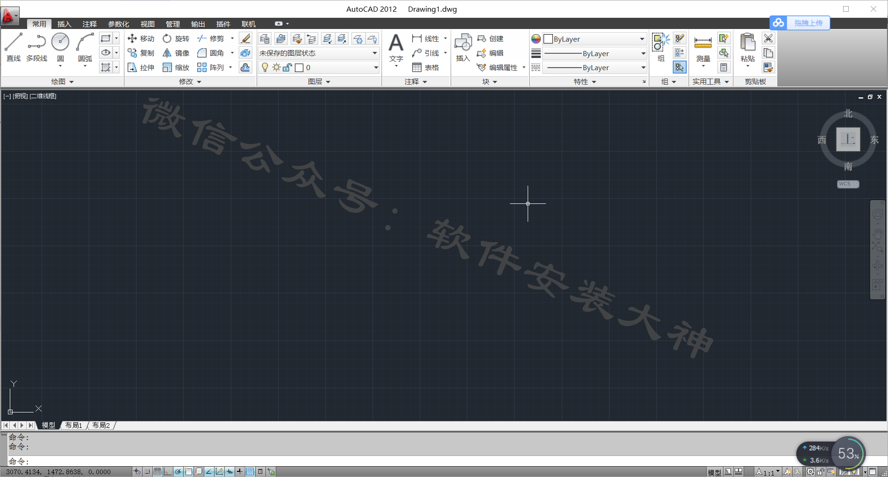Expand the Annotation (注释) panel
Viewport: 888px width, 477px height.
(415, 81)
